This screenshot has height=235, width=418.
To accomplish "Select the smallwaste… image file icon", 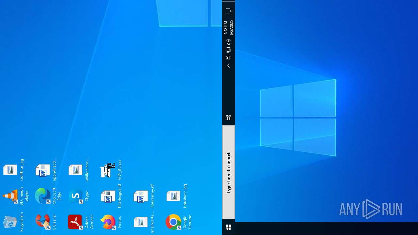I will pos(141,222).
